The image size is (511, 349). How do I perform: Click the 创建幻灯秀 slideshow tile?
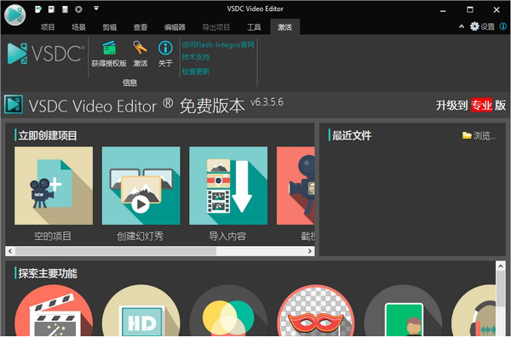pos(141,186)
